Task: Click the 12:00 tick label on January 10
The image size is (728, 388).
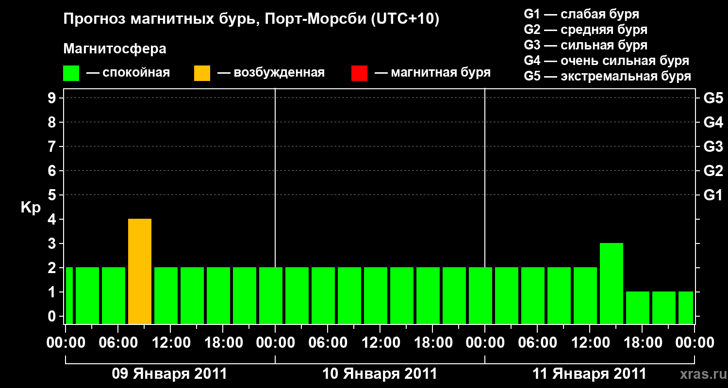Action: (380, 342)
